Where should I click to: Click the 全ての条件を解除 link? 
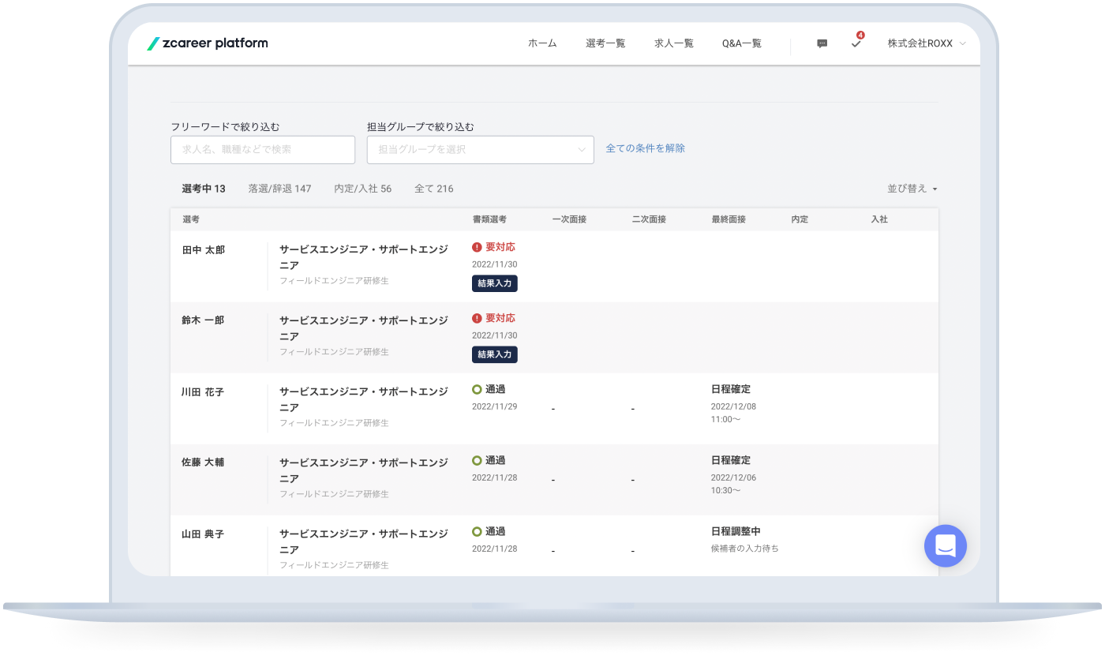tap(645, 148)
